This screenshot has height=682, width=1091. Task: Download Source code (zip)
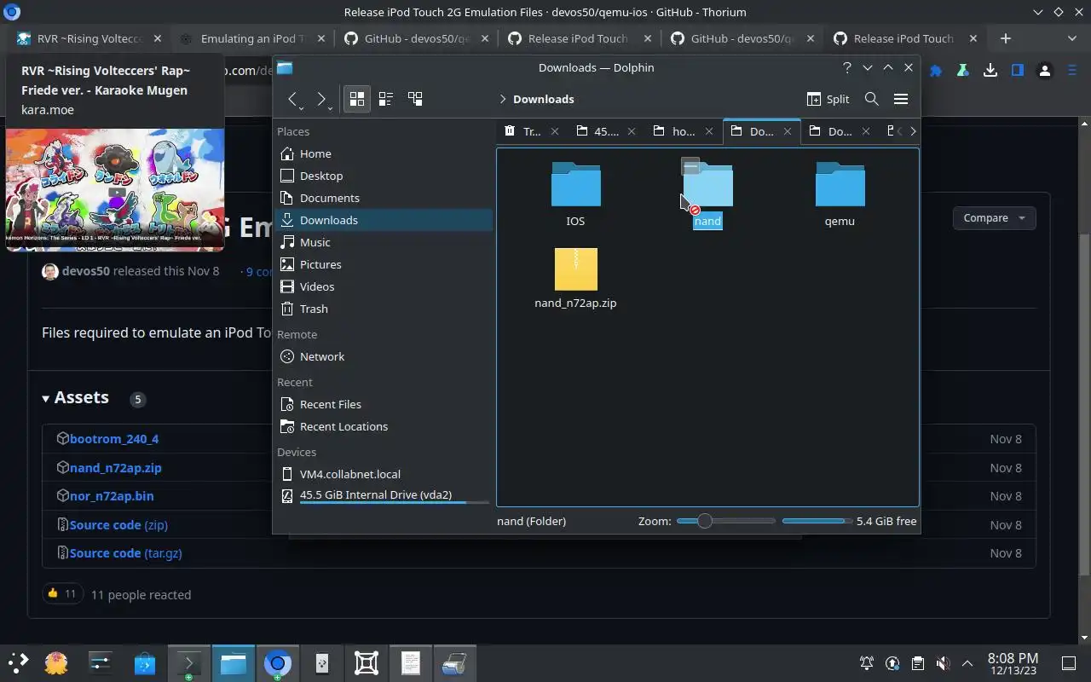pyautogui.click(x=118, y=525)
